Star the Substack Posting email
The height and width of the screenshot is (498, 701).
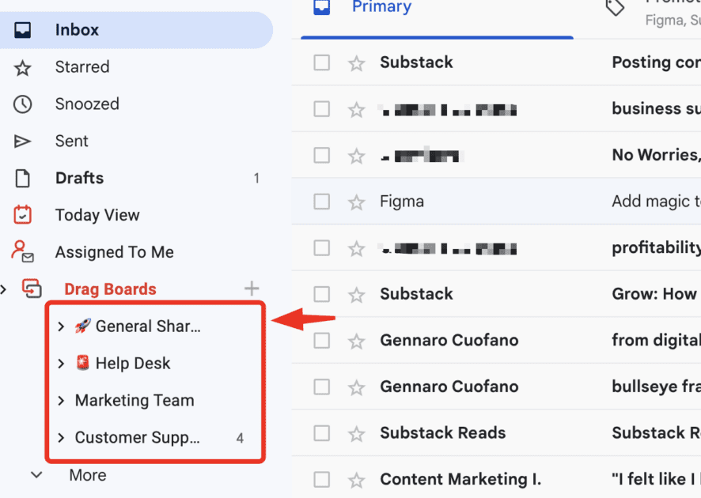(356, 63)
